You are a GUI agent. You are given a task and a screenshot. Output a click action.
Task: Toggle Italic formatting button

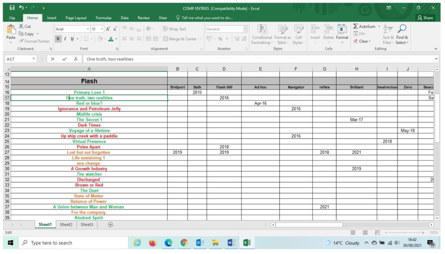point(65,39)
